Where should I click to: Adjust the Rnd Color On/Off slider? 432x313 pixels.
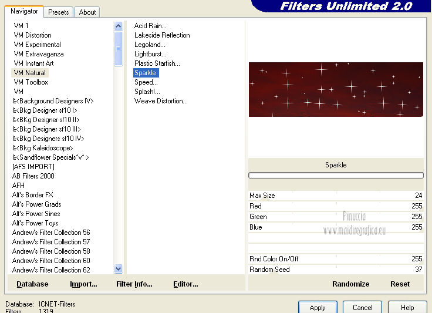(336, 259)
